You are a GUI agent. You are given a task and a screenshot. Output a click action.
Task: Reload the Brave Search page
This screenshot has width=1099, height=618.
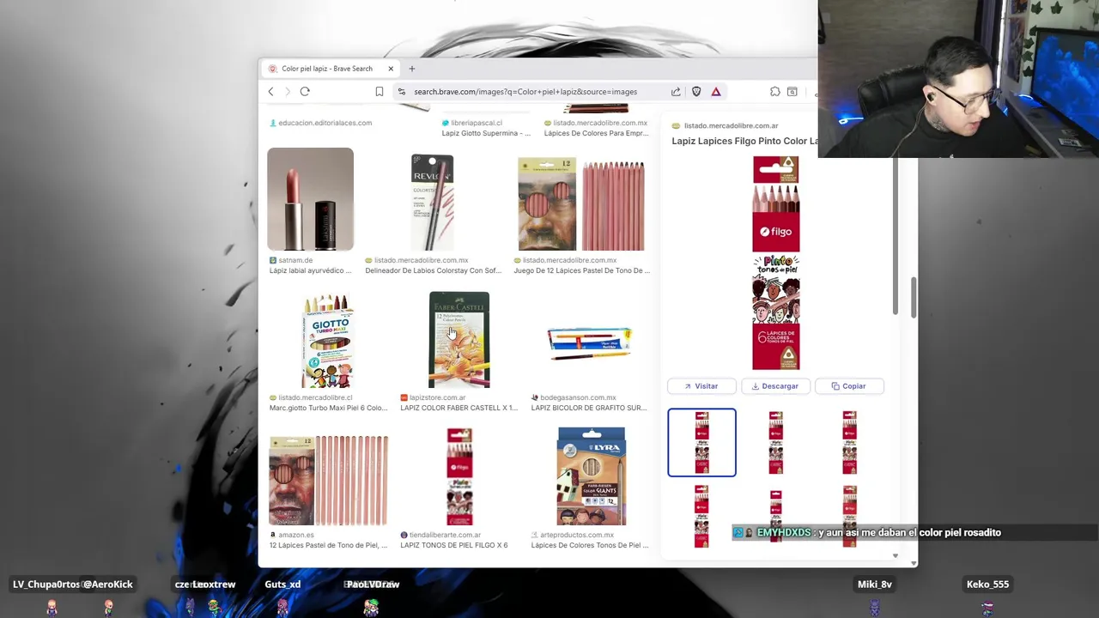point(305,92)
